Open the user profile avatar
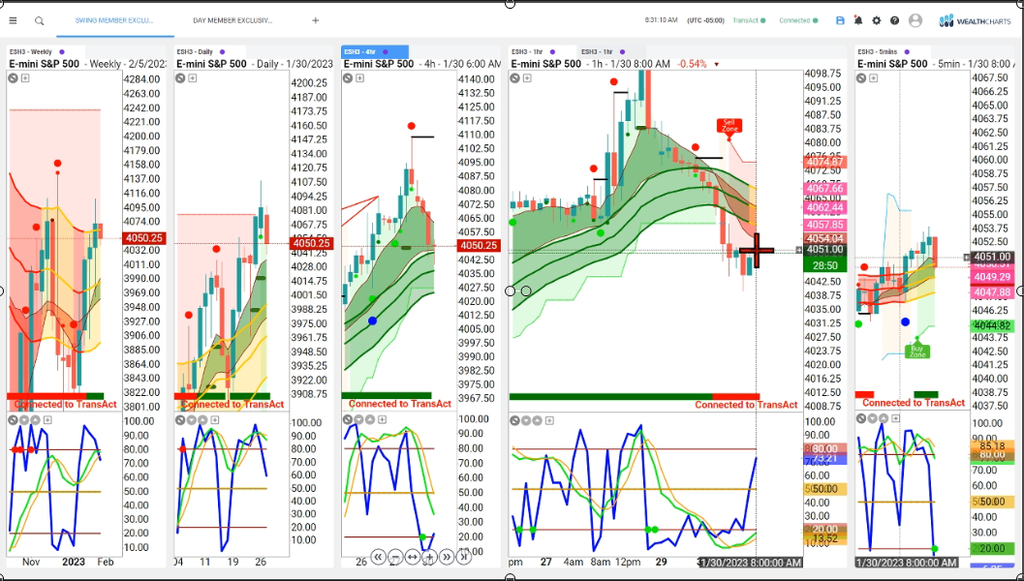 point(915,21)
